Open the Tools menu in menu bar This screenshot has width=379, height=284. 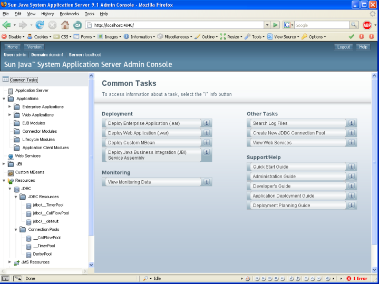(89, 14)
